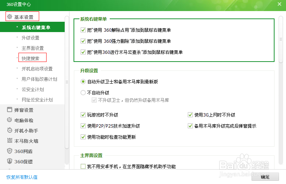This screenshot has width=286, height=184.
Task: Toggle 玩游戏时不升级 checkbox
Action: (83, 115)
